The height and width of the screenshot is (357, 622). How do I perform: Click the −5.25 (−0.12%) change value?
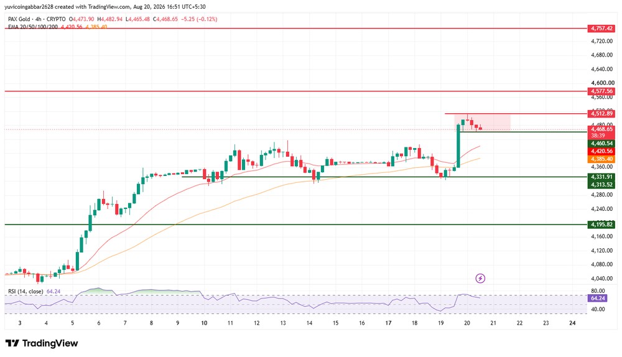coord(199,19)
